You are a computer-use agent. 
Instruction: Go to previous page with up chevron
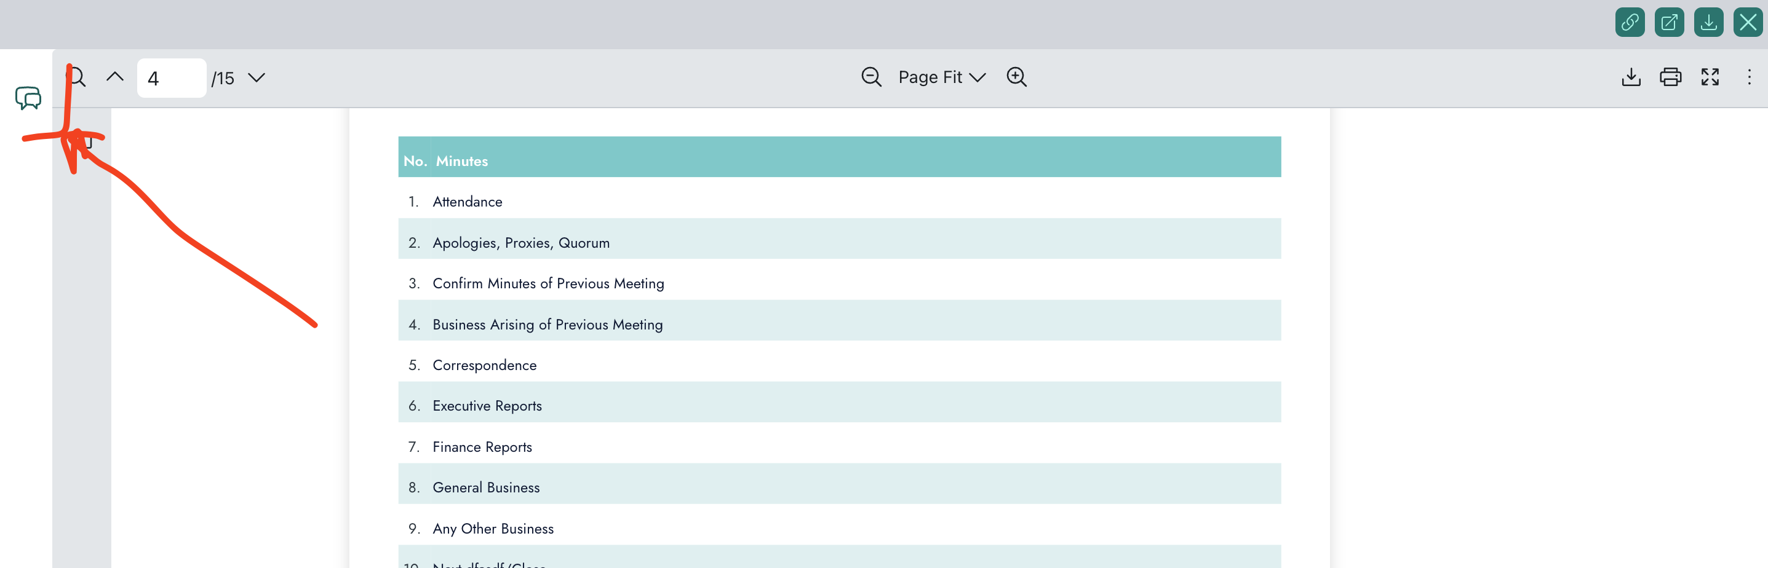click(x=115, y=77)
